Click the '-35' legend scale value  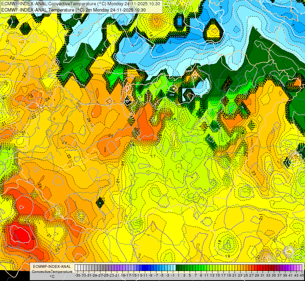point(78,276)
